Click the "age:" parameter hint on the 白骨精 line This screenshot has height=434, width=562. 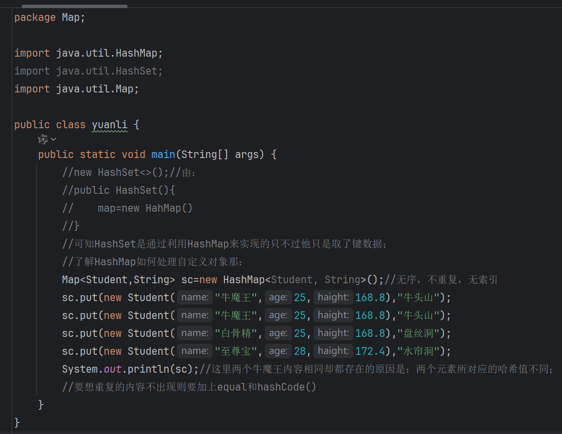[x=278, y=333]
